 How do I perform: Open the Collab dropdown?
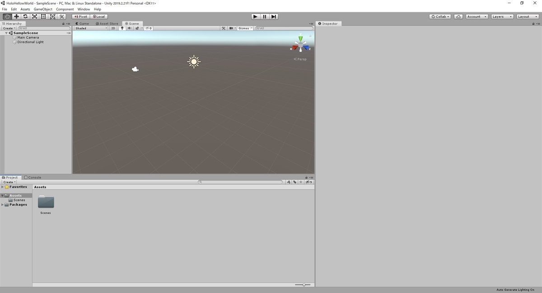click(440, 17)
